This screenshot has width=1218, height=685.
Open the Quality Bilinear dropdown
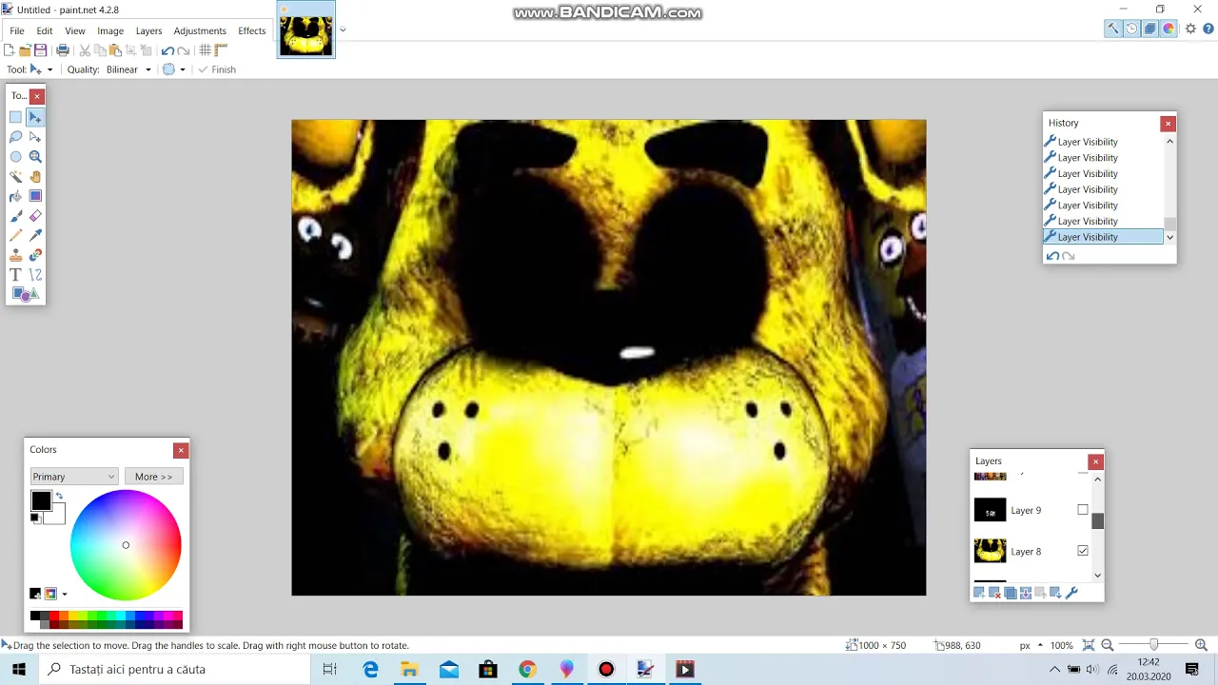(x=128, y=69)
